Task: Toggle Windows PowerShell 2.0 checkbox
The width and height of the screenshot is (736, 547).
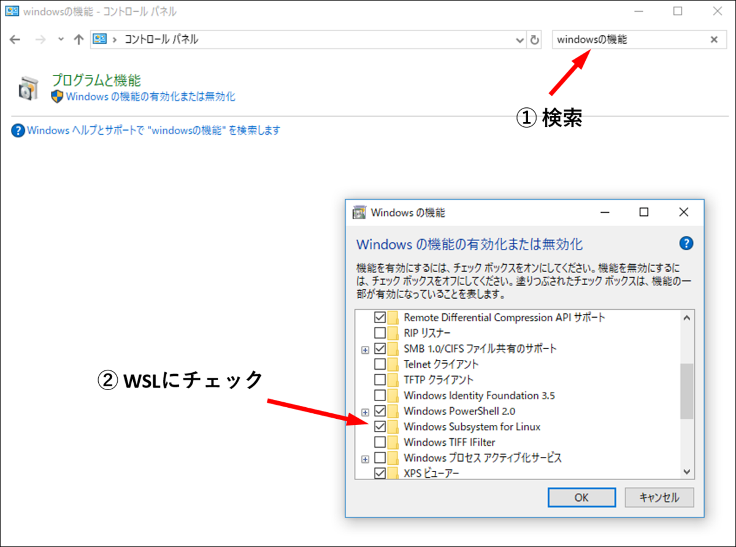Action: (380, 411)
